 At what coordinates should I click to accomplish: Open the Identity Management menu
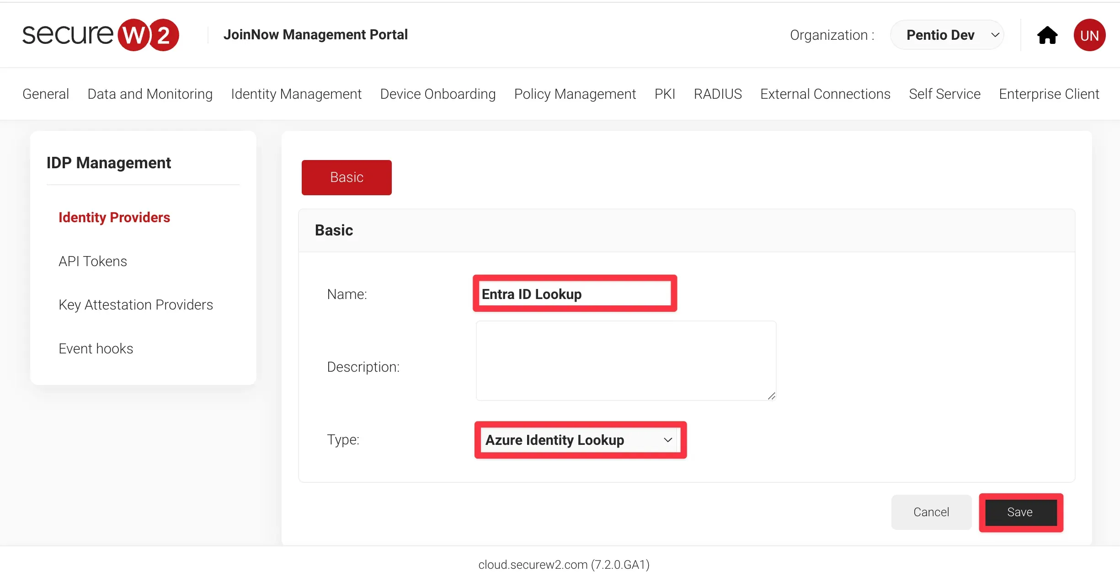(x=296, y=94)
